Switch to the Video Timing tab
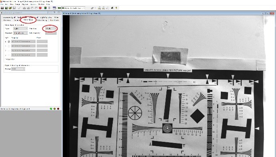The width and height of the screenshot is (276, 157). tap(42, 20)
